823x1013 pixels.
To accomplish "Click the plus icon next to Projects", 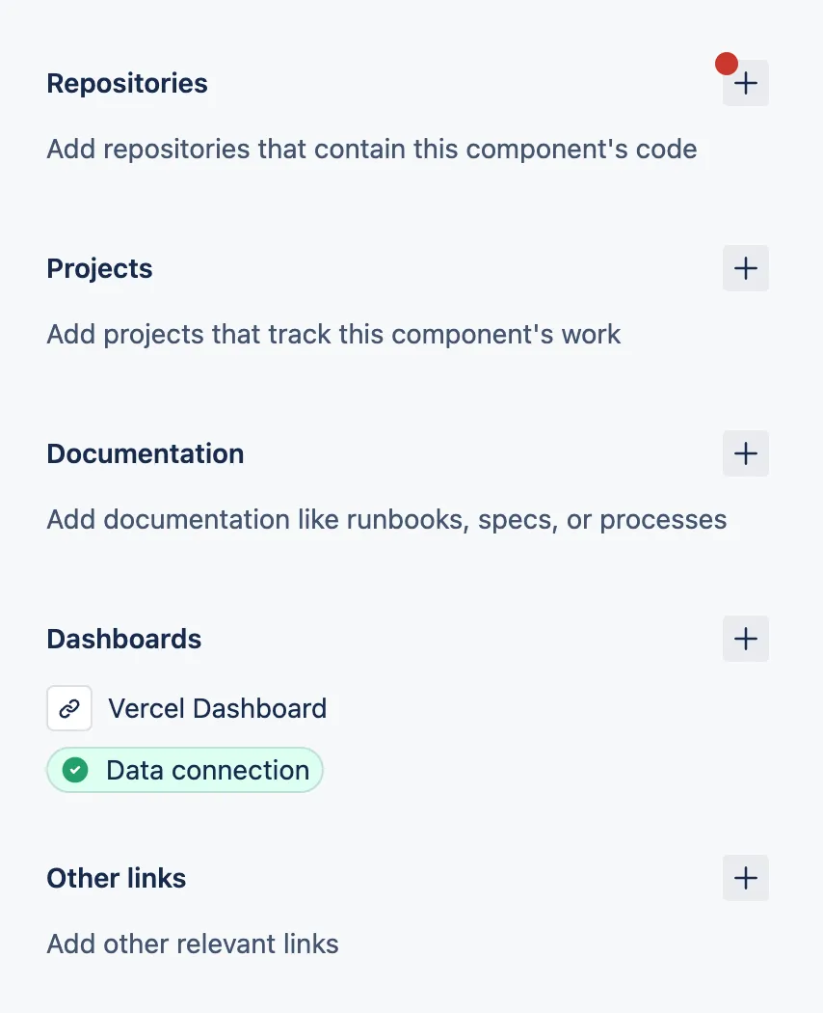I will [x=745, y=268].
